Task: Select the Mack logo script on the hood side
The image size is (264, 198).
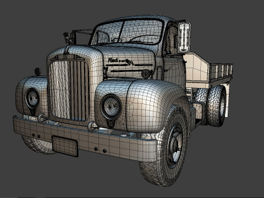Action: (113, 60)
